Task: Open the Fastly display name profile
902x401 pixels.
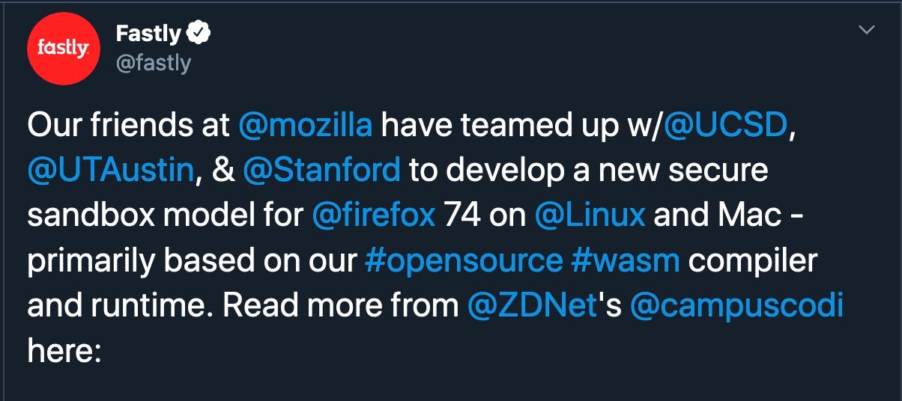Action: (148, 33)
